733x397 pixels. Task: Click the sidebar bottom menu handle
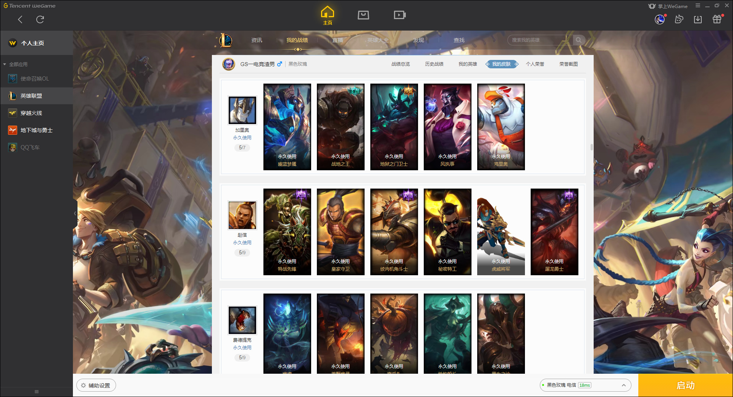(x=37, y=392)
